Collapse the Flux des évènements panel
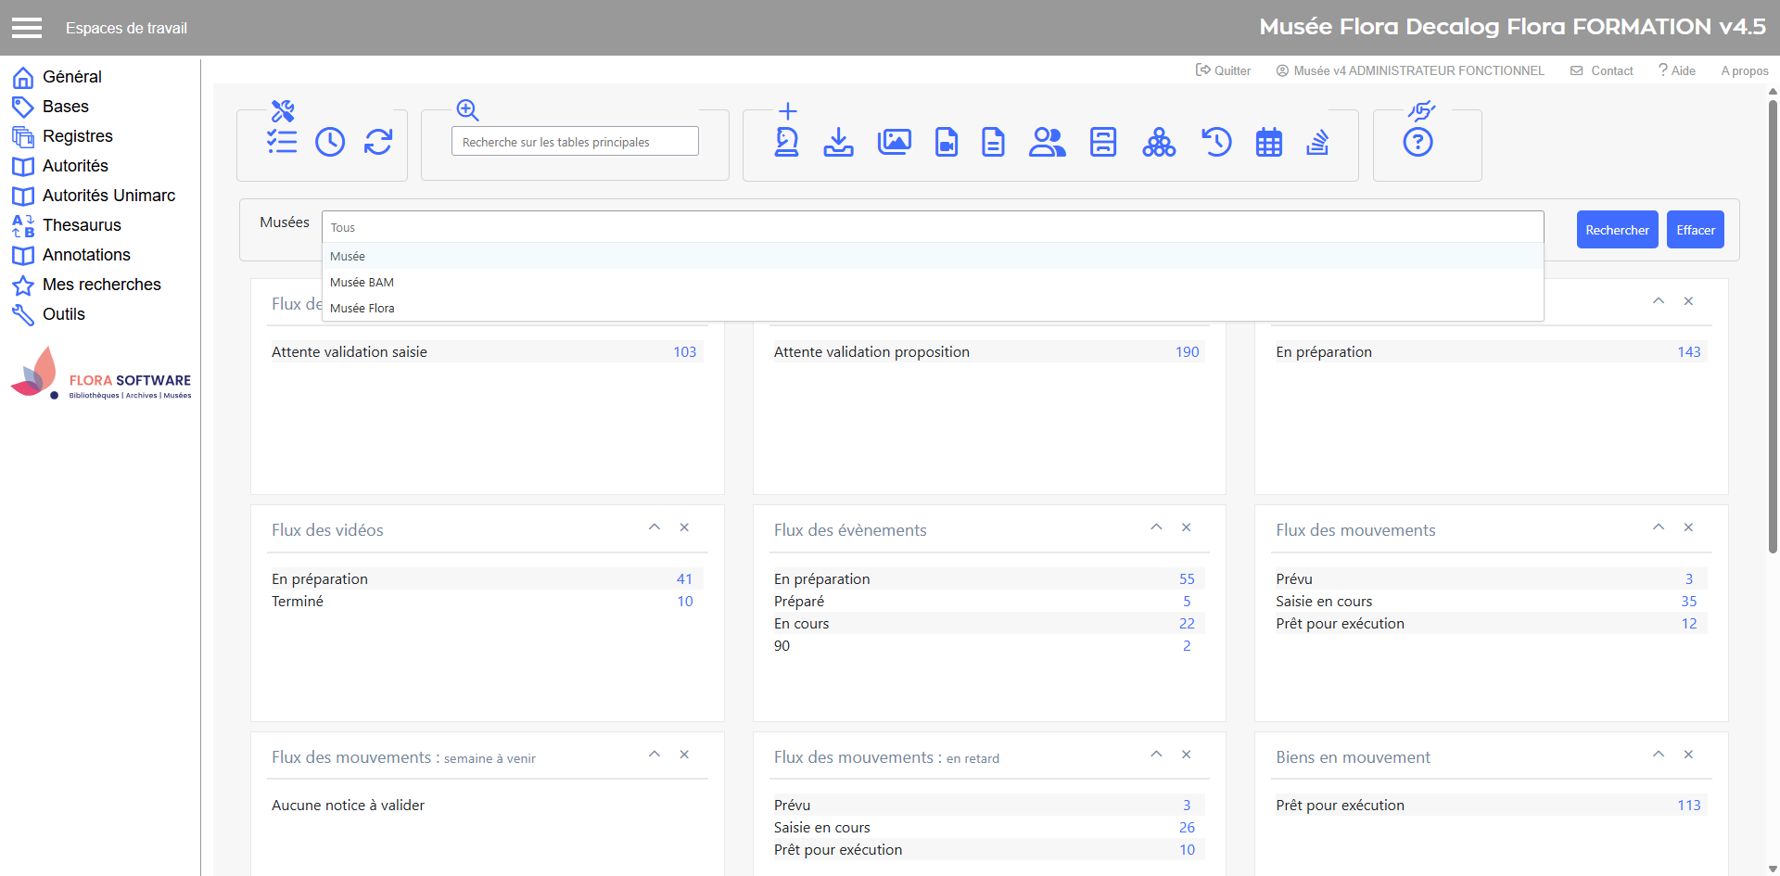 (1156, 527)
